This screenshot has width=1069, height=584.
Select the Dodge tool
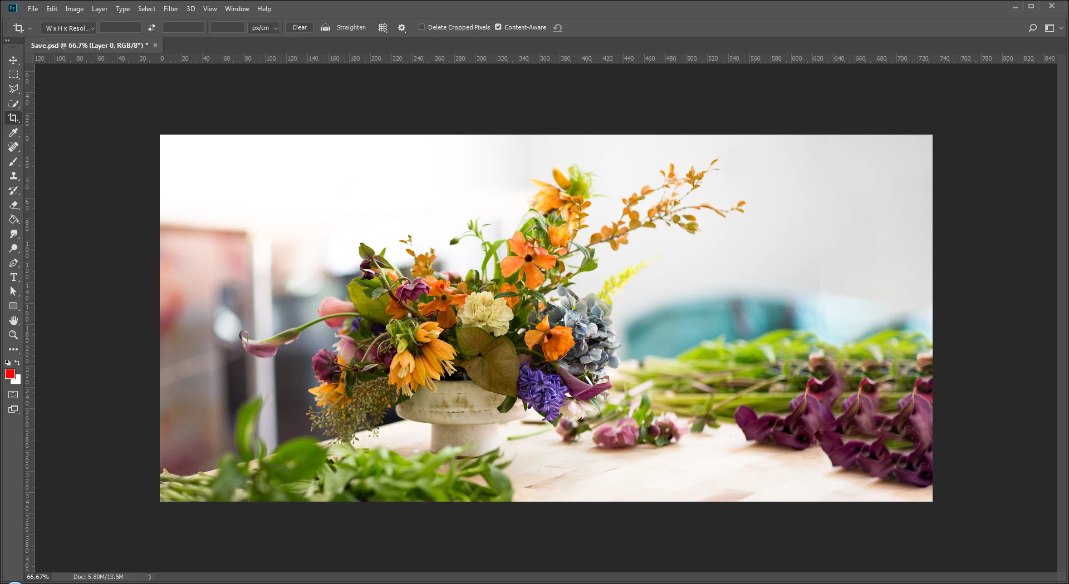(x=13, y=248)
